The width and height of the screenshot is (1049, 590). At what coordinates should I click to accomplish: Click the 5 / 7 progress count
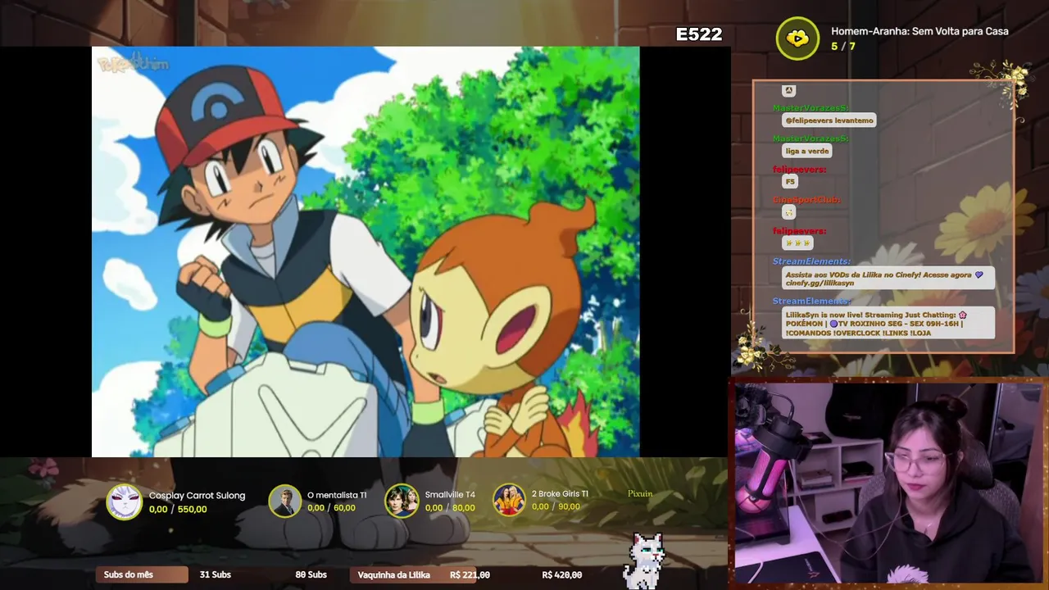coord(843,47)
